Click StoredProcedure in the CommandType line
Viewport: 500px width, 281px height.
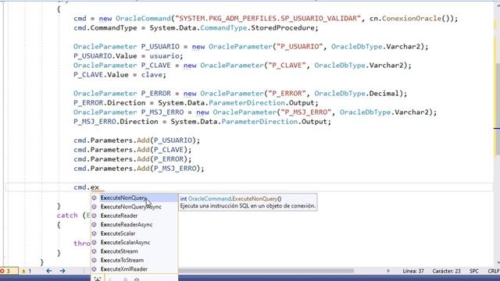283,28
